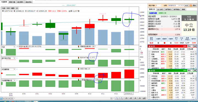Open the 外資選擇權多空 indicator dropdown
Screen dimensions: 198x102
pos(14,80)
